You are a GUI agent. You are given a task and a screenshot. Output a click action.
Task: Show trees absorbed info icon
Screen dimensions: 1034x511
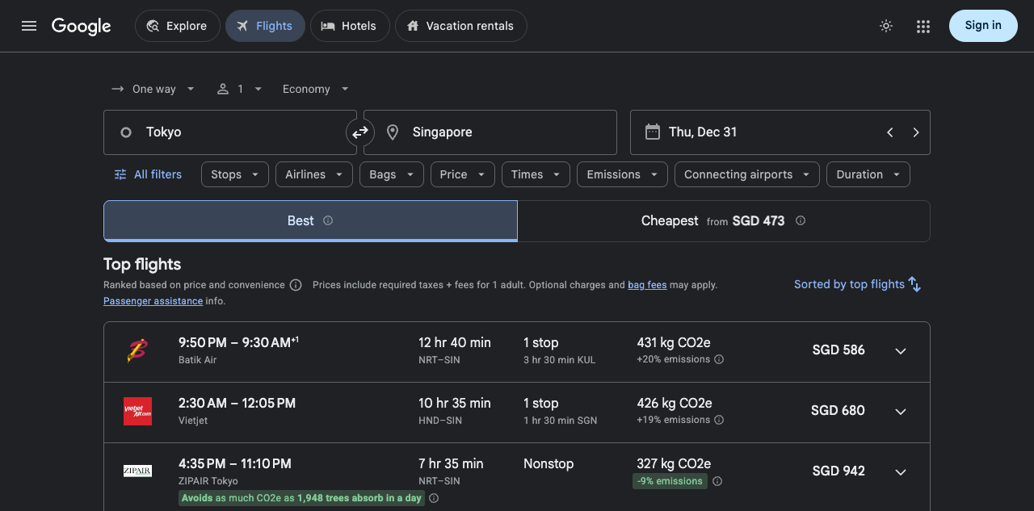click(434, 498)
